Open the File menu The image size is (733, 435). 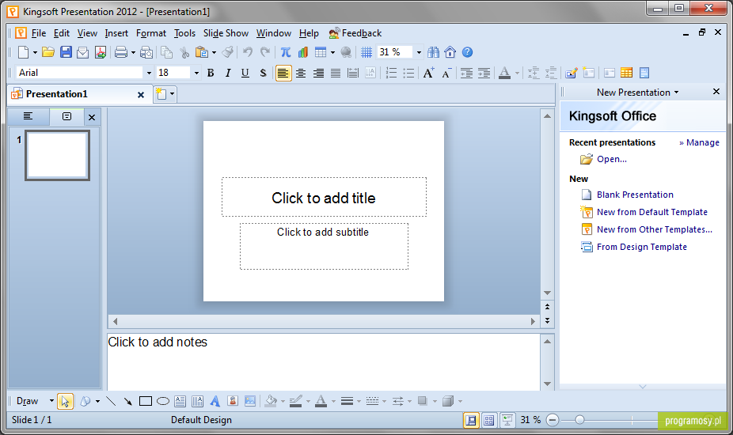[x=39, y=33]
